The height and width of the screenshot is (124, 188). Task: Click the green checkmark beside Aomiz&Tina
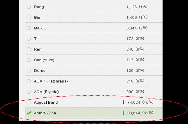(29, 113)
